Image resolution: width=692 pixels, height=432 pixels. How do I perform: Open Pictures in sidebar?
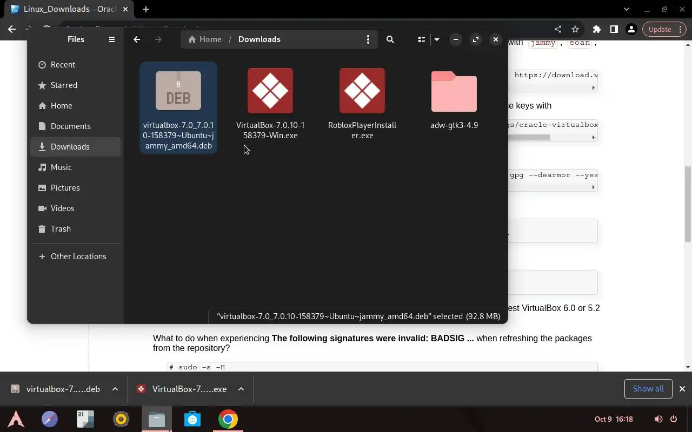pos(76,188)
